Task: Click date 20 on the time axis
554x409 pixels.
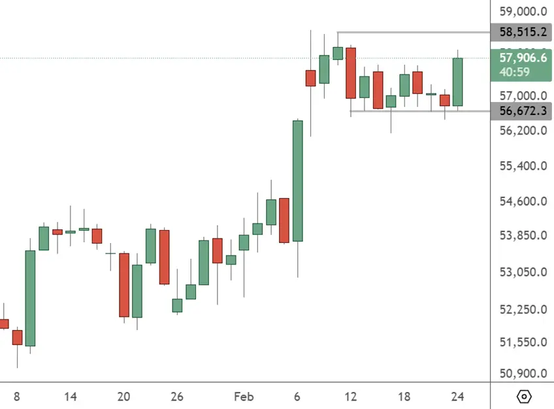Action: (x=124, y=397)
